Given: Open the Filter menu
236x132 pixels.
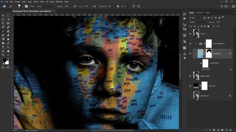Looking at the screenshot, I should click(x=42, y=2).
